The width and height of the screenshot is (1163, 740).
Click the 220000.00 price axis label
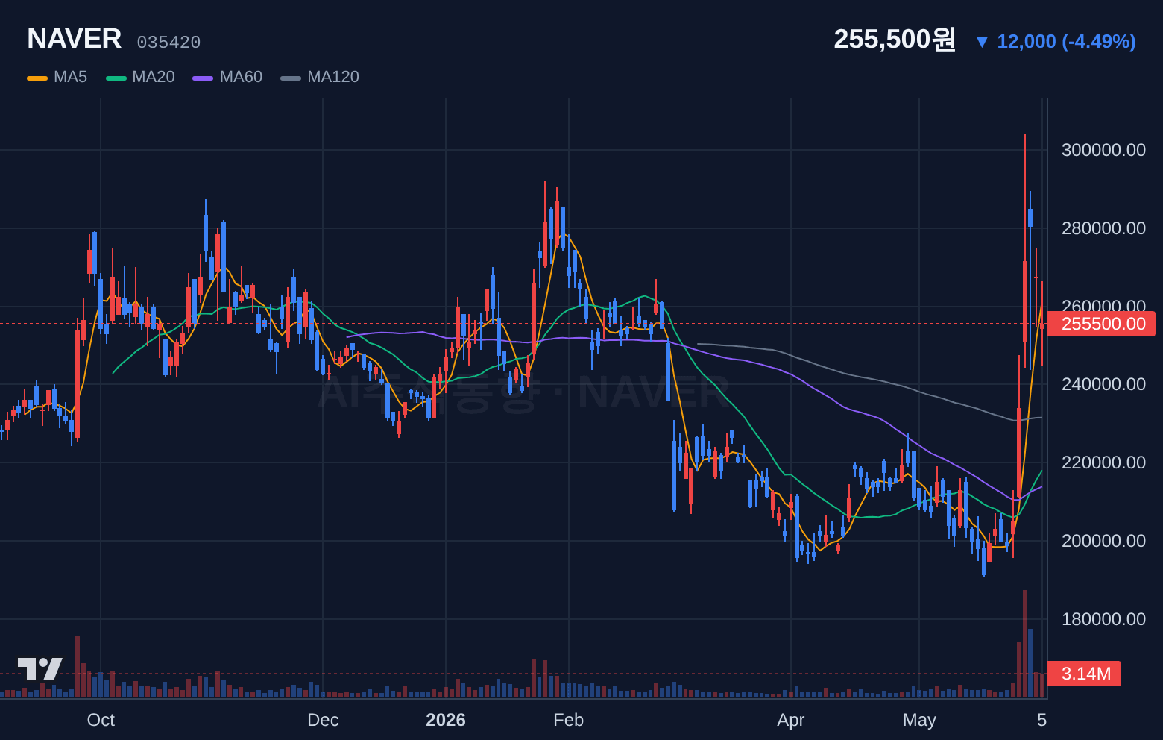click(1103, 462)
